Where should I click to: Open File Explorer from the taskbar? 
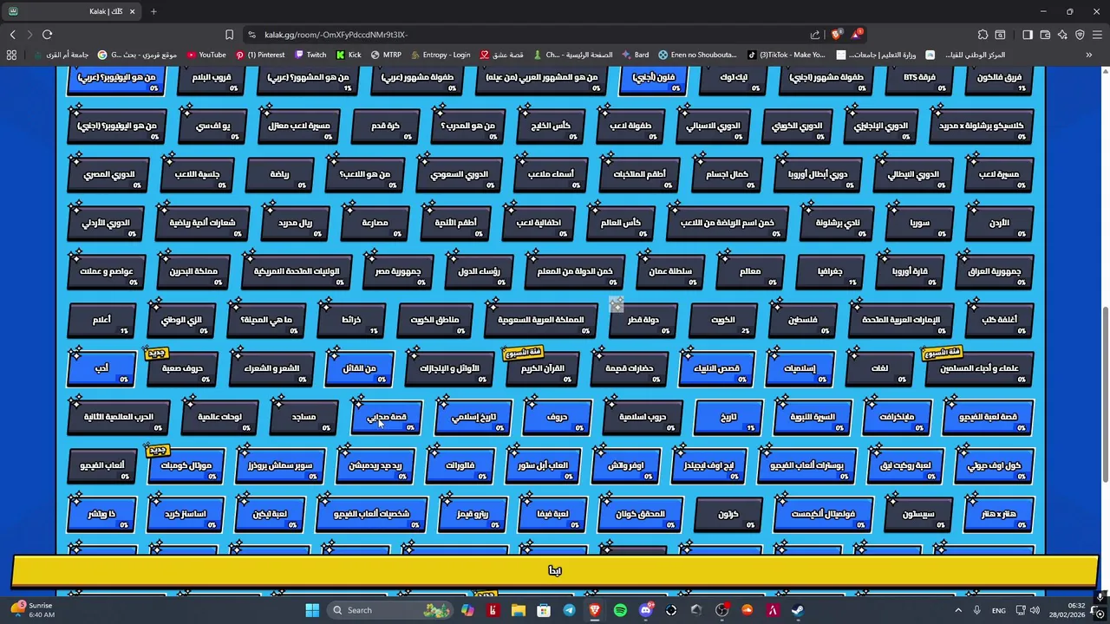(x=518, y=610)
